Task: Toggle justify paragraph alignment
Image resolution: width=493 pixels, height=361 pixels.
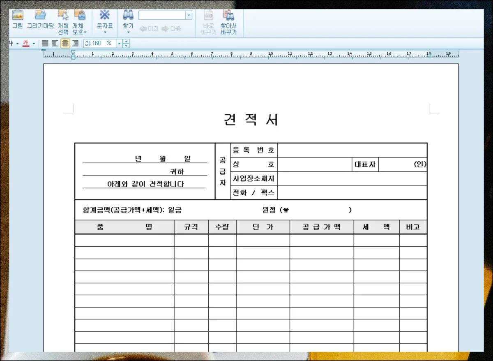Action: pyautogui.click(x=45, y=43)
